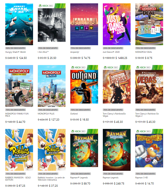Click the MONOPOLY FAMILY FUN PACK title
Viewport: 167px width, 192px height.
(17, 115)
